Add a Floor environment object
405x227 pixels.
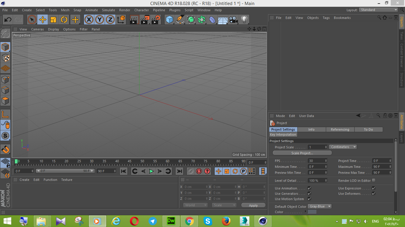coord(223,20)
